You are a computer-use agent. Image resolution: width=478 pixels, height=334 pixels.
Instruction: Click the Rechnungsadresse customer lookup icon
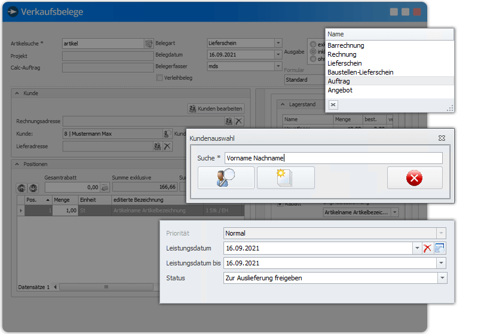click(229, 121)
